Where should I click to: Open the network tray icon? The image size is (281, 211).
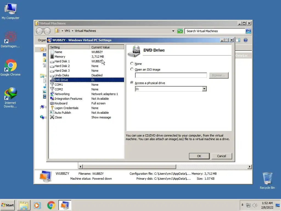point(248,205)
